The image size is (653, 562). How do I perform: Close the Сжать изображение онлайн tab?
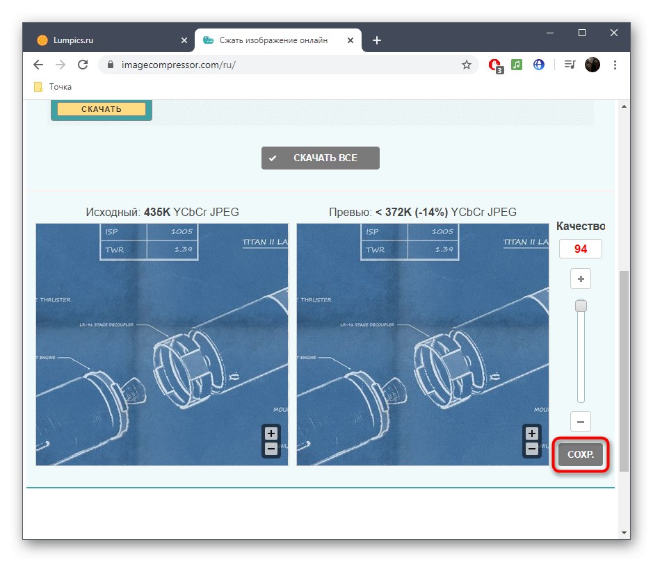pyautogui.click(x=350, y=40)
